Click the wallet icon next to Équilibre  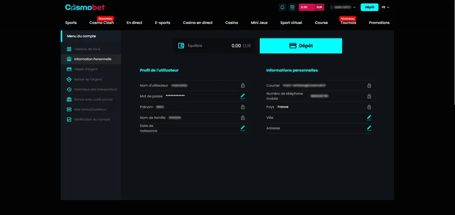pos(181,46)
